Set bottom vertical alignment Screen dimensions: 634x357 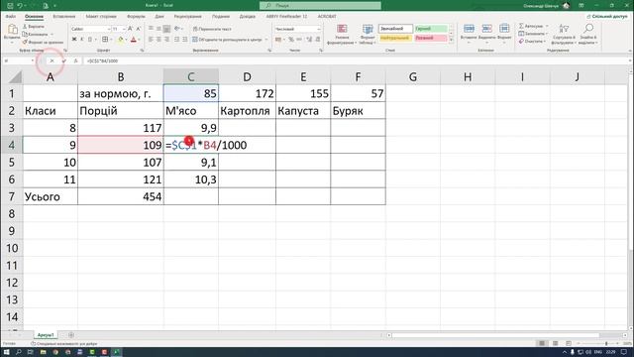tap(166, 29)
